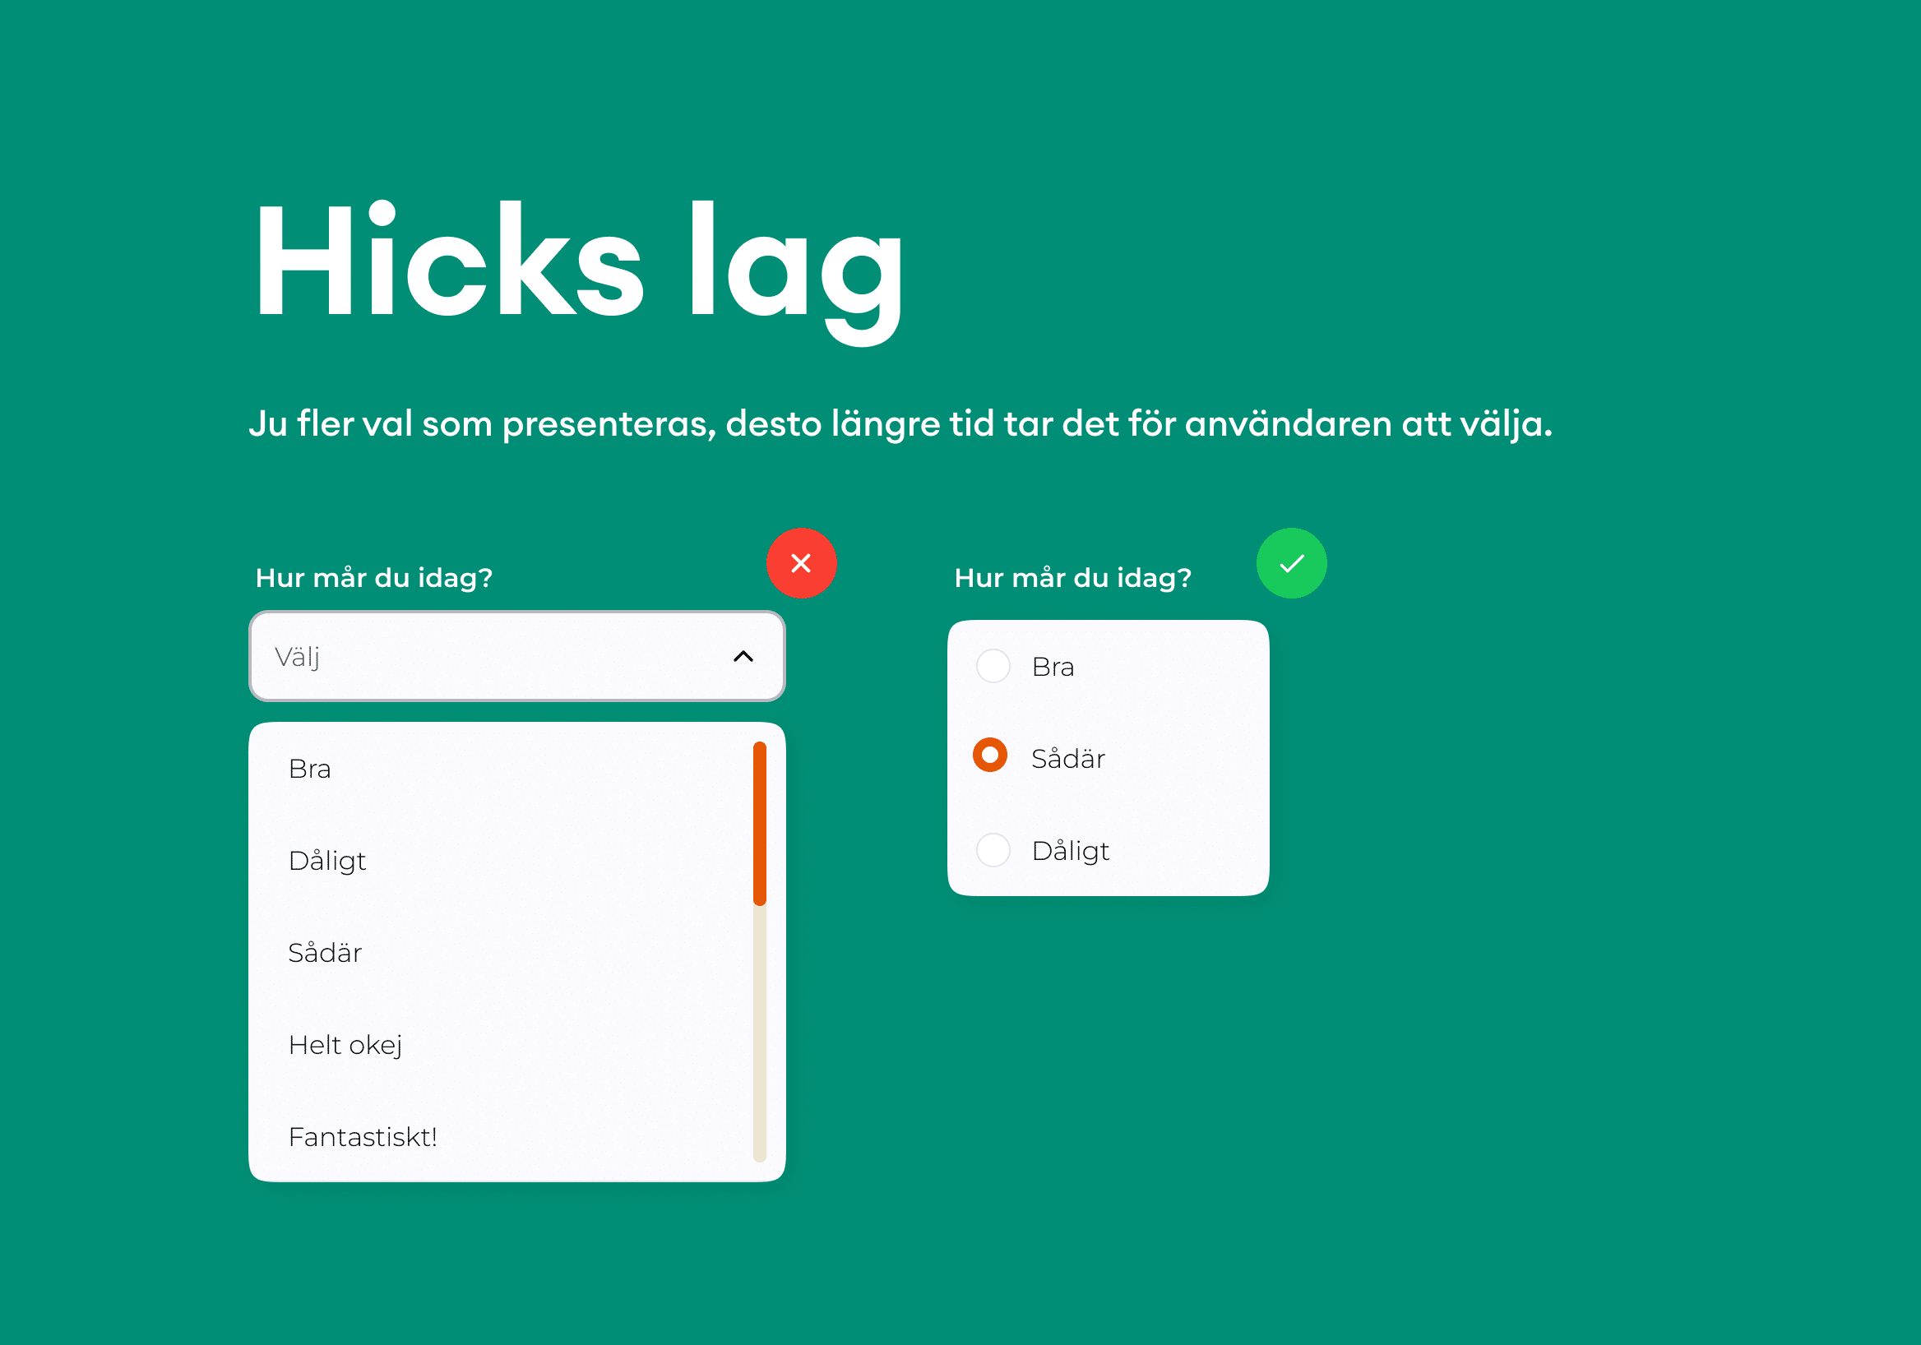1921x1345 pixels.
Task: Open the Välj combo box field
Action: [x=517, y=657]
